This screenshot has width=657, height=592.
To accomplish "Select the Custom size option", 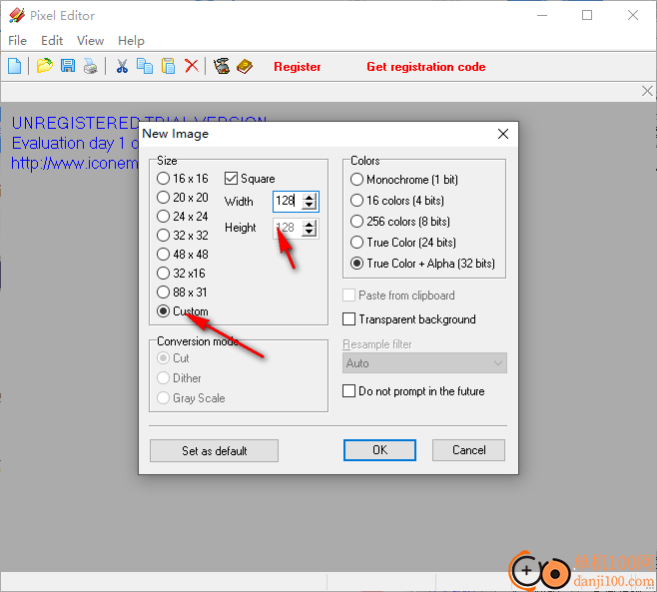I will pyautogui.click(x=183, y=311).
